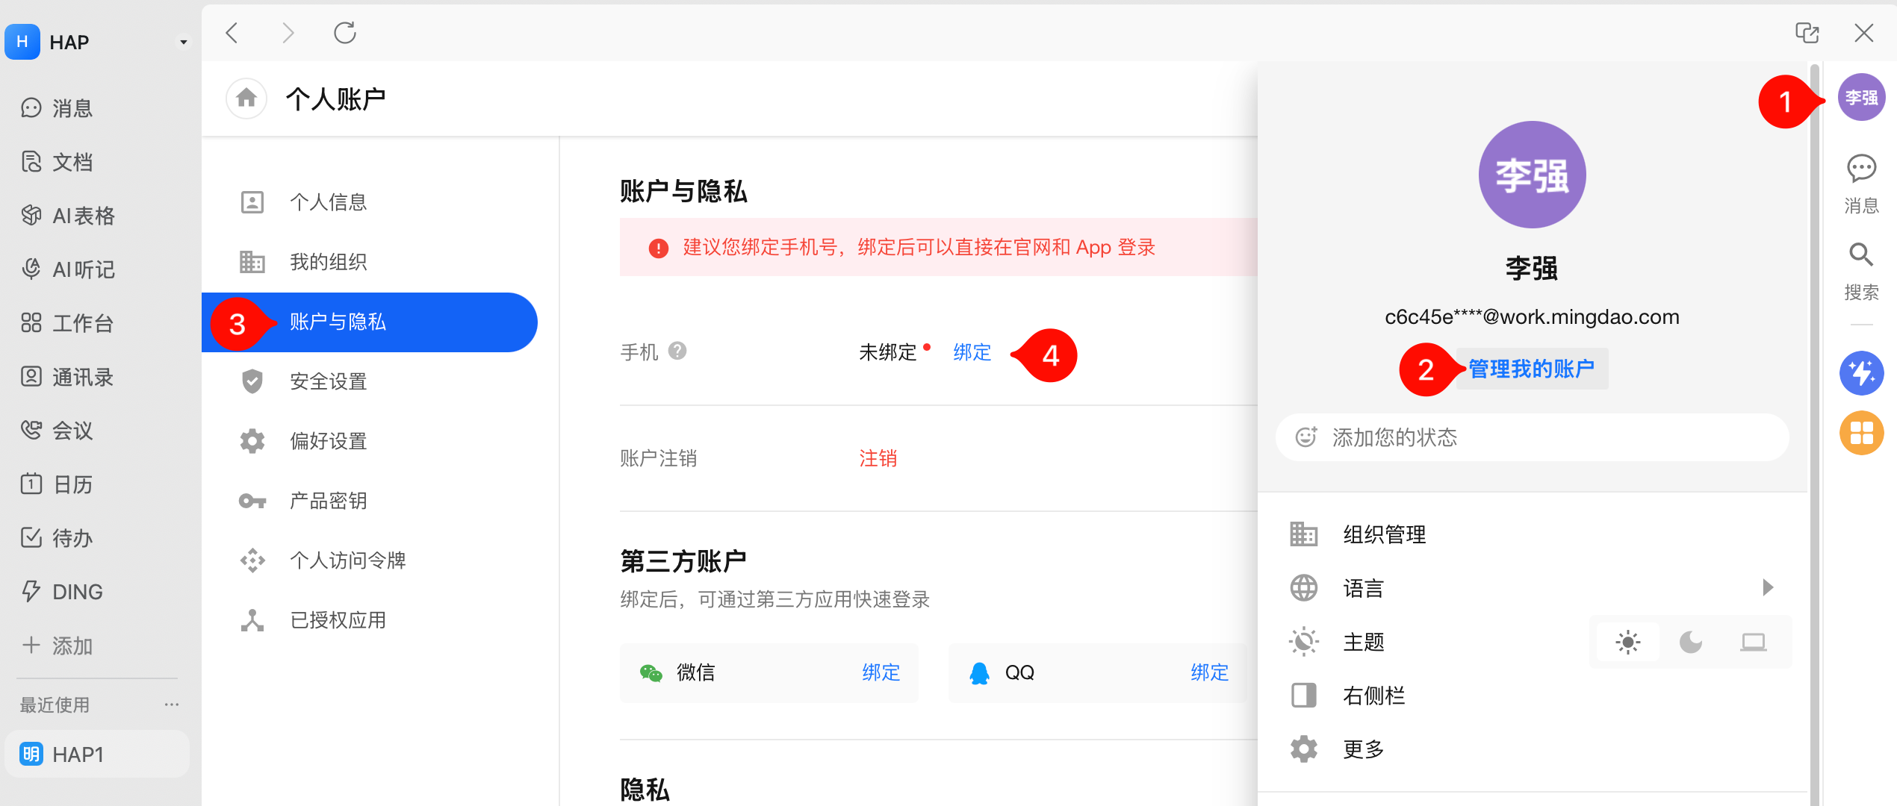
Task: Click the home icon beside 个人账户
Action: coord(246,98)
